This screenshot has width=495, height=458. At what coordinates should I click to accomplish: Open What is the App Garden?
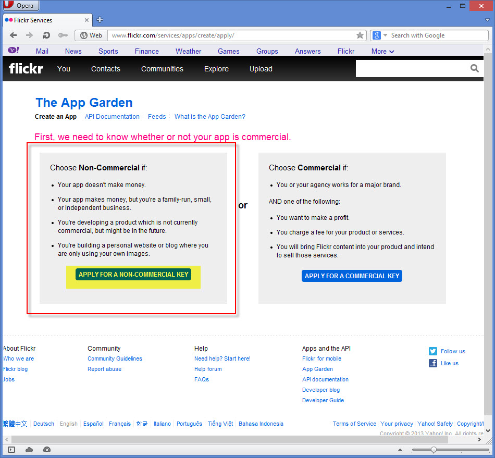[x=210, y=117]
